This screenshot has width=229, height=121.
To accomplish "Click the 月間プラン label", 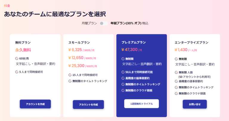I will (89, 23).
